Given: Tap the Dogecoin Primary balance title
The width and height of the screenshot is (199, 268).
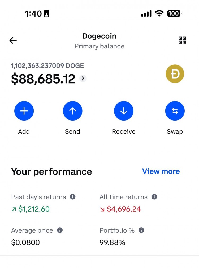Looking at the screenshot, I should [99, 41].
